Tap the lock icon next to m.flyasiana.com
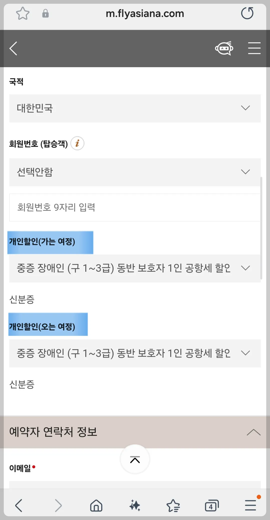 [x=45, y=13]
